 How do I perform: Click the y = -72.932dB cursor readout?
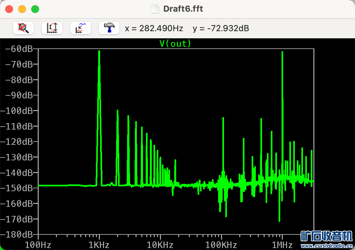pyautogui.click(x=221, y=29)
